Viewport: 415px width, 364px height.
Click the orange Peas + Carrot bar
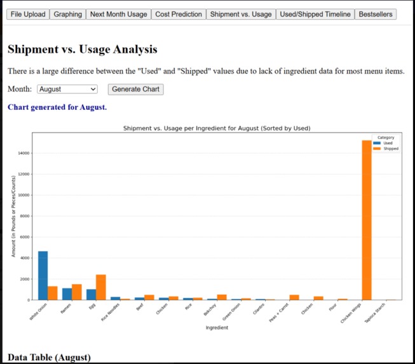click(x=294, y=297)
